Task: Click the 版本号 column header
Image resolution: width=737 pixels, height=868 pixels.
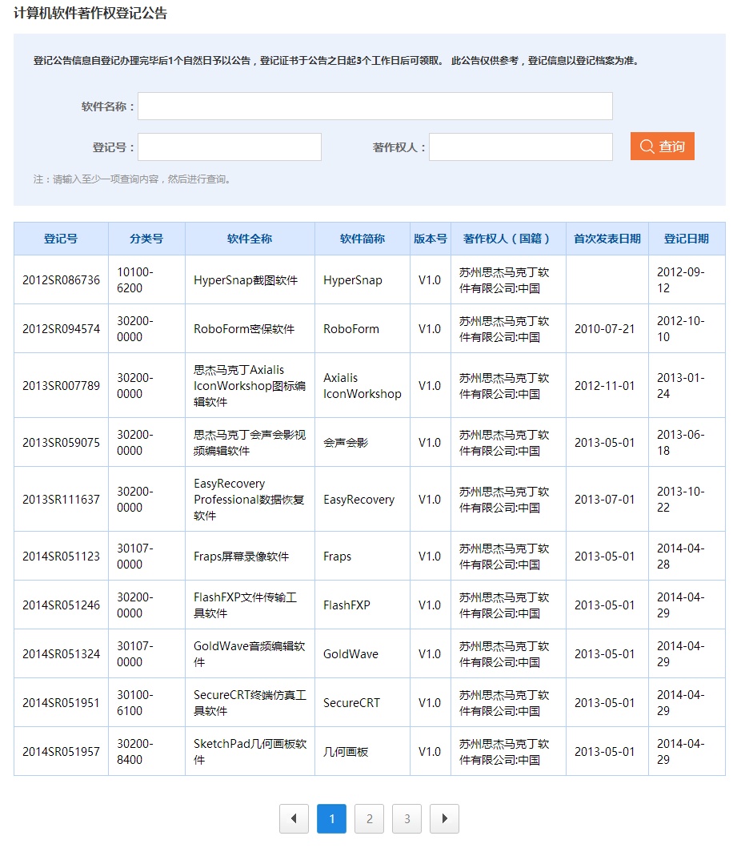Action: click(x=431, y=239)
